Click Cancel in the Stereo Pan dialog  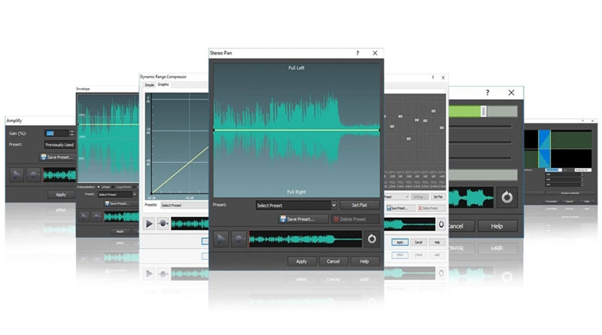click(333, 261)
